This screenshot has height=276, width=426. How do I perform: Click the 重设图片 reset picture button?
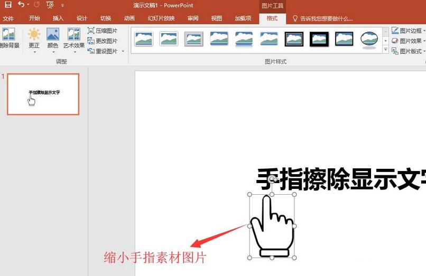coord(103,51)
